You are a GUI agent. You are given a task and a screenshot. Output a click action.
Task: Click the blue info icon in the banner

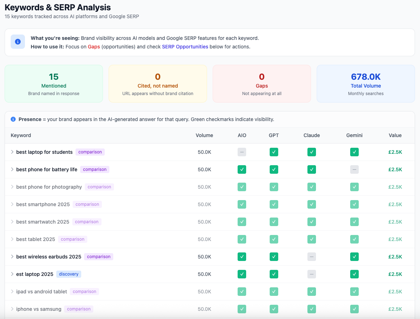(18, 42)
